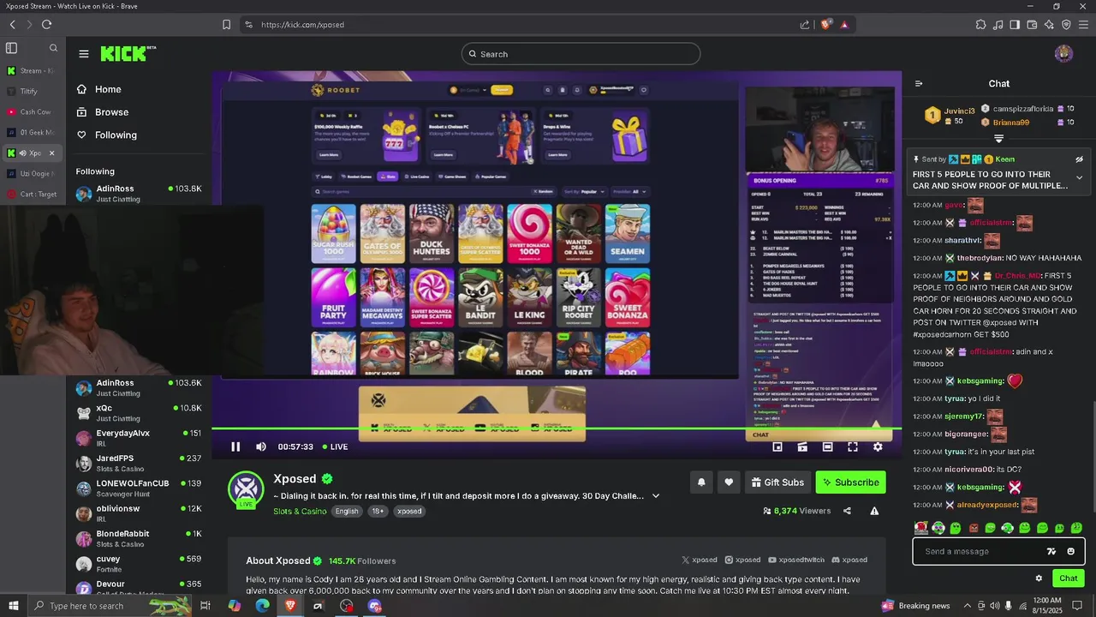Toggle Brave sidebar panel button
Viewport: 1096px width, 617px height.
pos(1015,25)
